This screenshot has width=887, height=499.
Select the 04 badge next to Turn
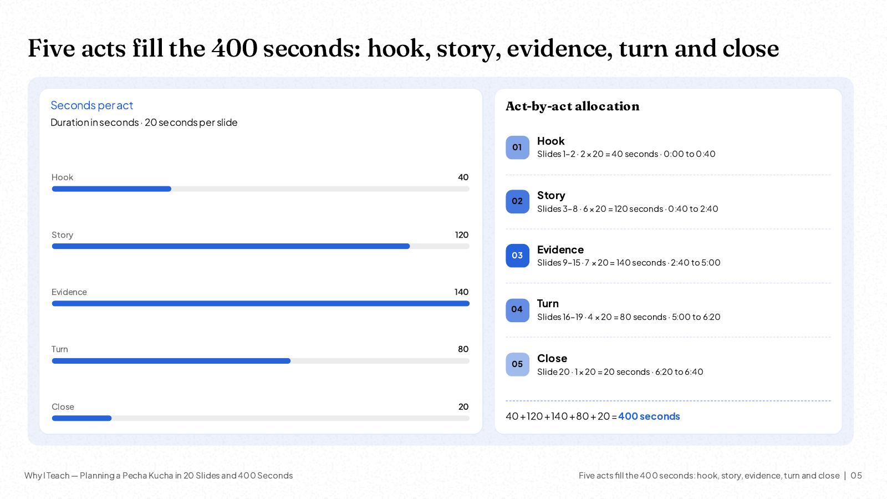(517, 310)
